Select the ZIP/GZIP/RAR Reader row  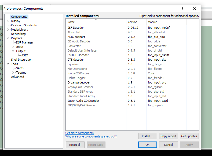[132, 106]
